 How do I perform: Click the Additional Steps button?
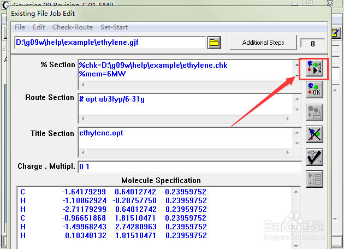tap(263, 43)
